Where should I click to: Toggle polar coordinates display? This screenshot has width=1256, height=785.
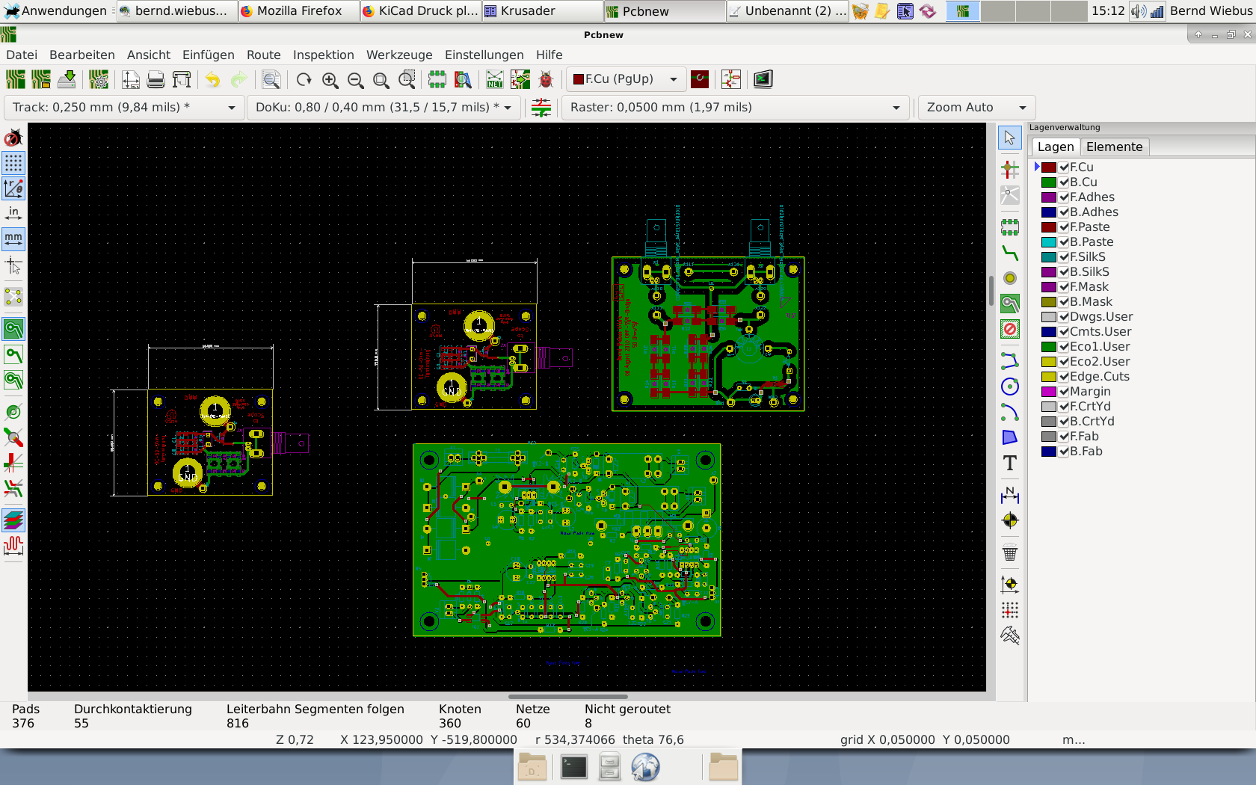coord(13,188)
